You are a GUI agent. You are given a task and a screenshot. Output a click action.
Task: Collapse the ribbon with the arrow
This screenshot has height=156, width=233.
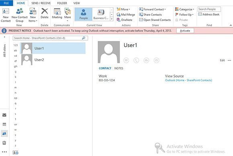231,25
